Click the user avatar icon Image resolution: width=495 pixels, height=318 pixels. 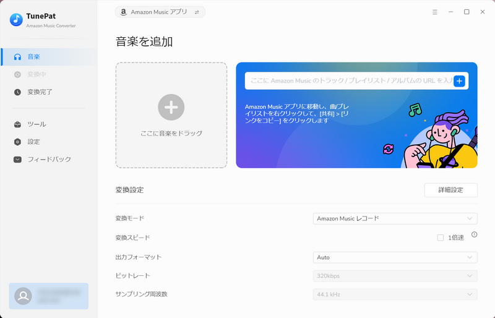click(x=23, y=296)
